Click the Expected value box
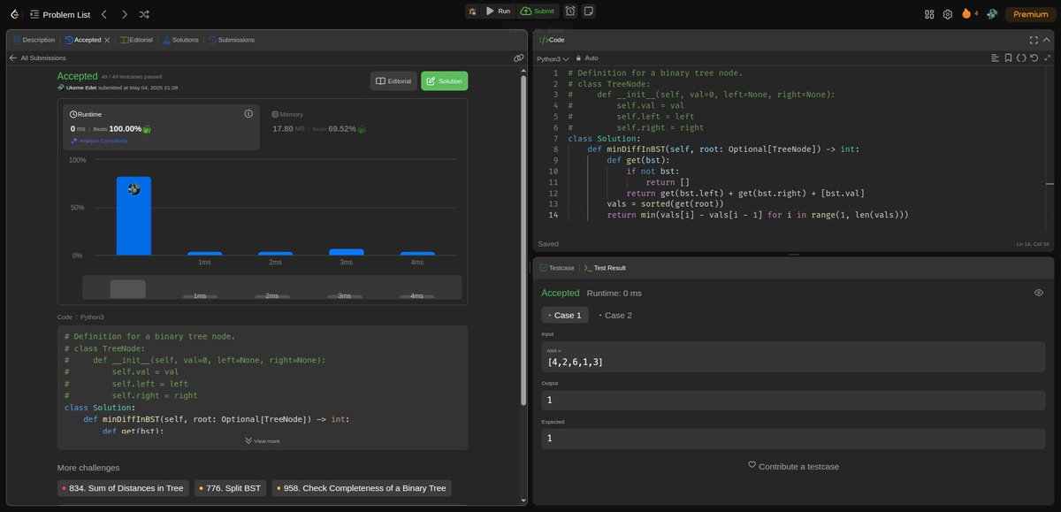This screenshot has width=1061, height=512. pyautogui.click(x=793, y=438)
